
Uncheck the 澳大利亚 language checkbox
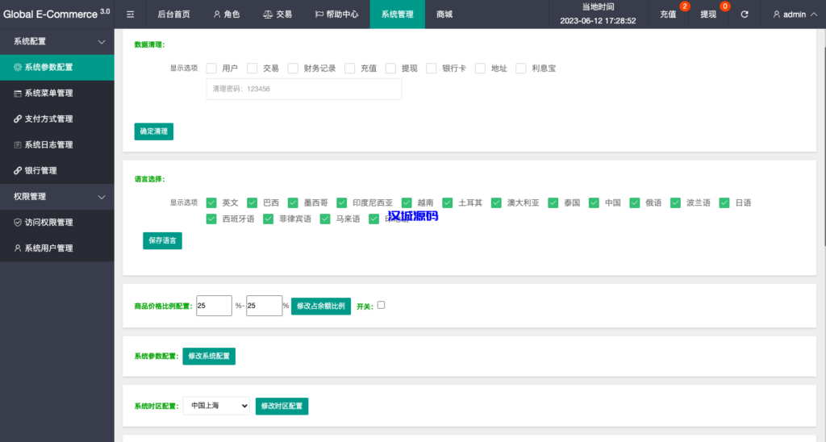(496, 202)
